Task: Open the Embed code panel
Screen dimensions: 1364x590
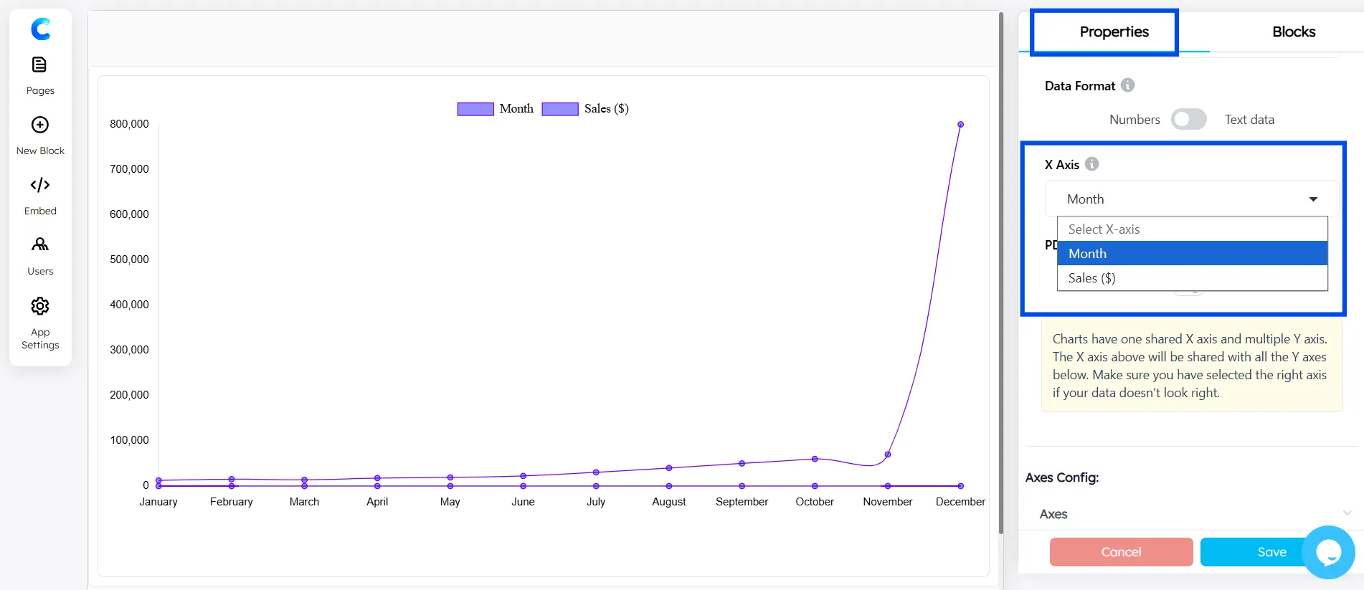Action: click(x=40, y=195)
